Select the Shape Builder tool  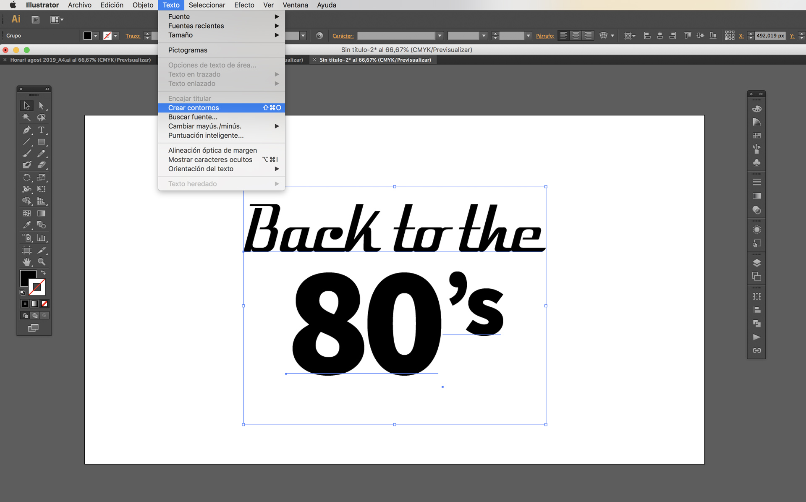tap(26, 201)
